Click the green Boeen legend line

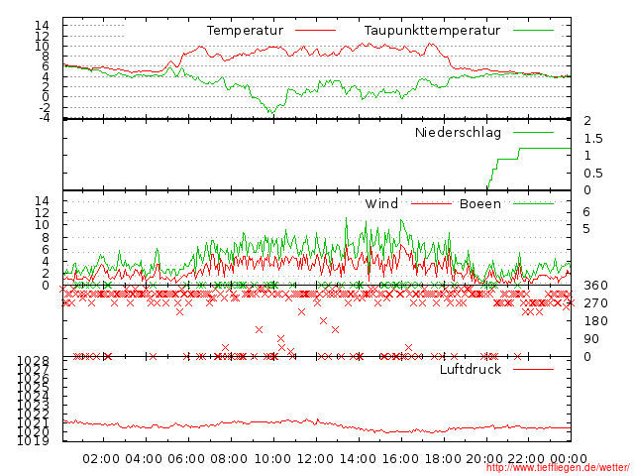pyautogui.click(x=533, y=204)
